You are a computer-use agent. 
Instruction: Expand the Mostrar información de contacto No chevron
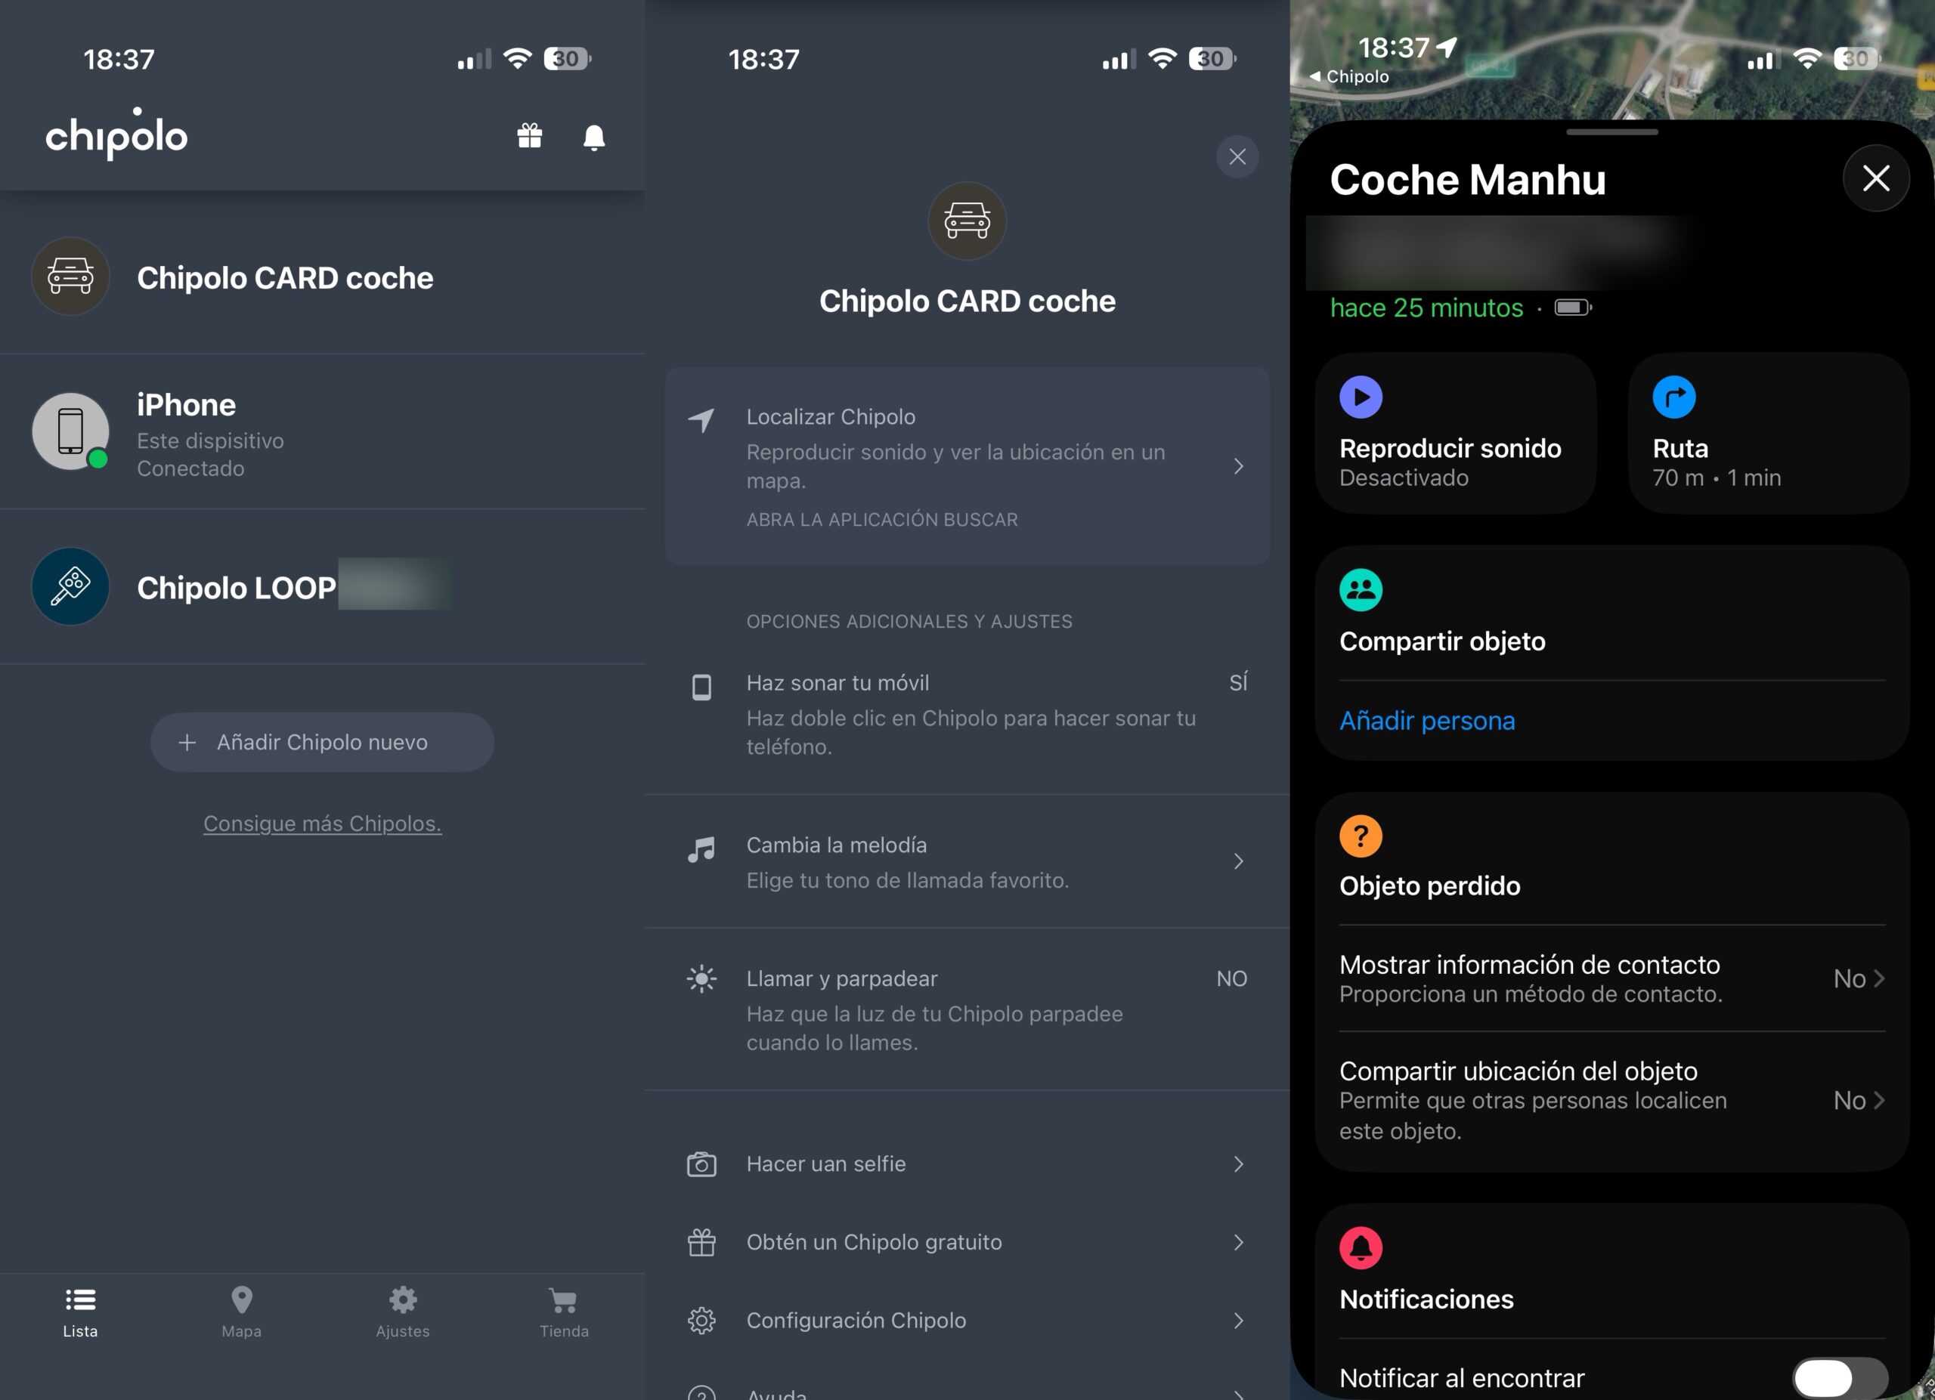tap(1879, 978)
